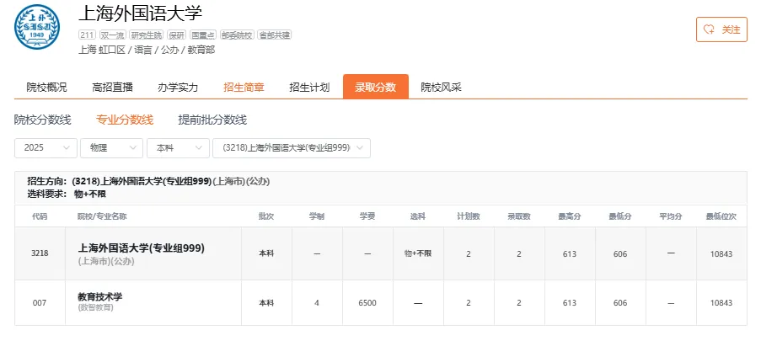Open the 本科 batch dropdown
Viewport: 761px width, 341px height.
click(178, 148)
